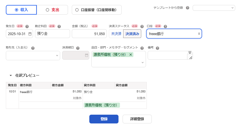This screenshot has height=129, width=237.
Task: Click help icon beside 発生日 label
Action: [x=27, y=27]
